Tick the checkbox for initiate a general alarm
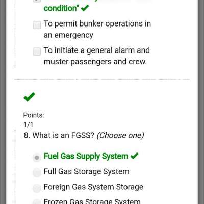This screenshot has height=204, width=204. pyautogui.click(x=37, y=52)
